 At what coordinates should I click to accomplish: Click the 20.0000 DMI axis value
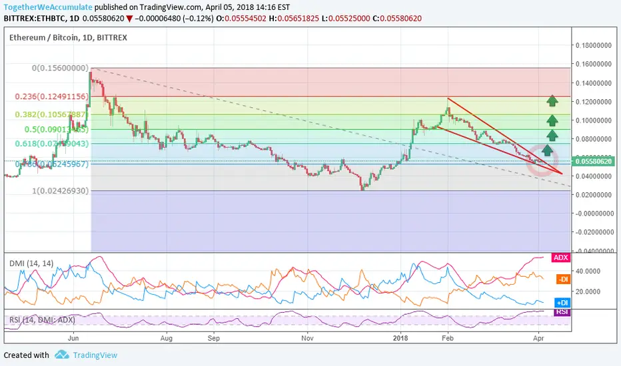pos(588,291)
